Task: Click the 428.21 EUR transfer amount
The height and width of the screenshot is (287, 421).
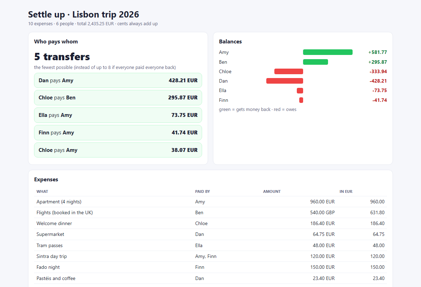Action: [x=183, y=80]
